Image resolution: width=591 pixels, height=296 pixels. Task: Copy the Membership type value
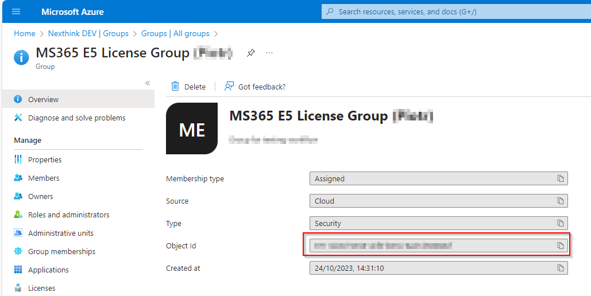tap(561, 178)
